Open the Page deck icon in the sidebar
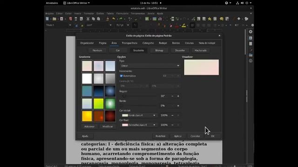298x167 pixels. pyautogui.click(x=251, y=44)
